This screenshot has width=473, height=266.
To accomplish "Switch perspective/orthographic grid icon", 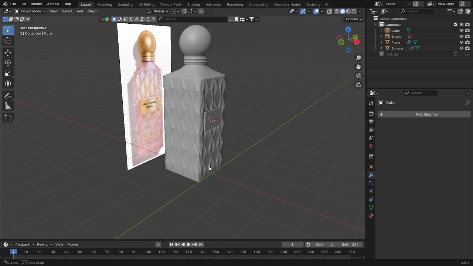I will [x=358, y=85].
